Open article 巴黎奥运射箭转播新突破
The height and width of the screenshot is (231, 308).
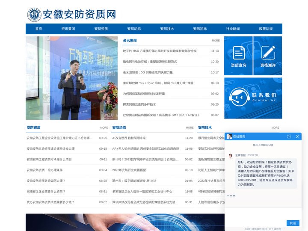pos(161,115)
